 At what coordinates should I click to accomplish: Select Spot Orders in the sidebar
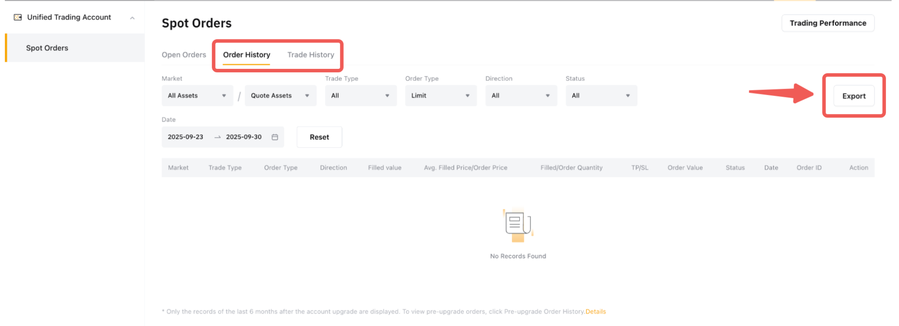click(47, 48)
